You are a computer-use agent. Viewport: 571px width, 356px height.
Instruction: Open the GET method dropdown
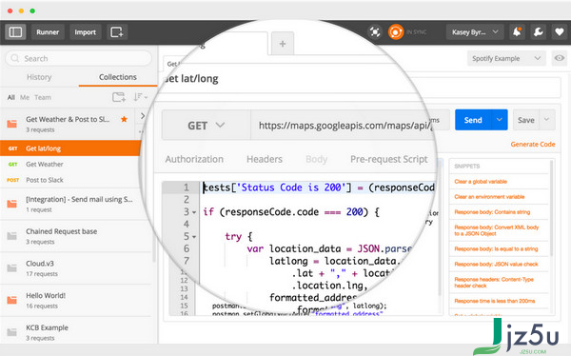pyautogui.click(x=207, y=126)
